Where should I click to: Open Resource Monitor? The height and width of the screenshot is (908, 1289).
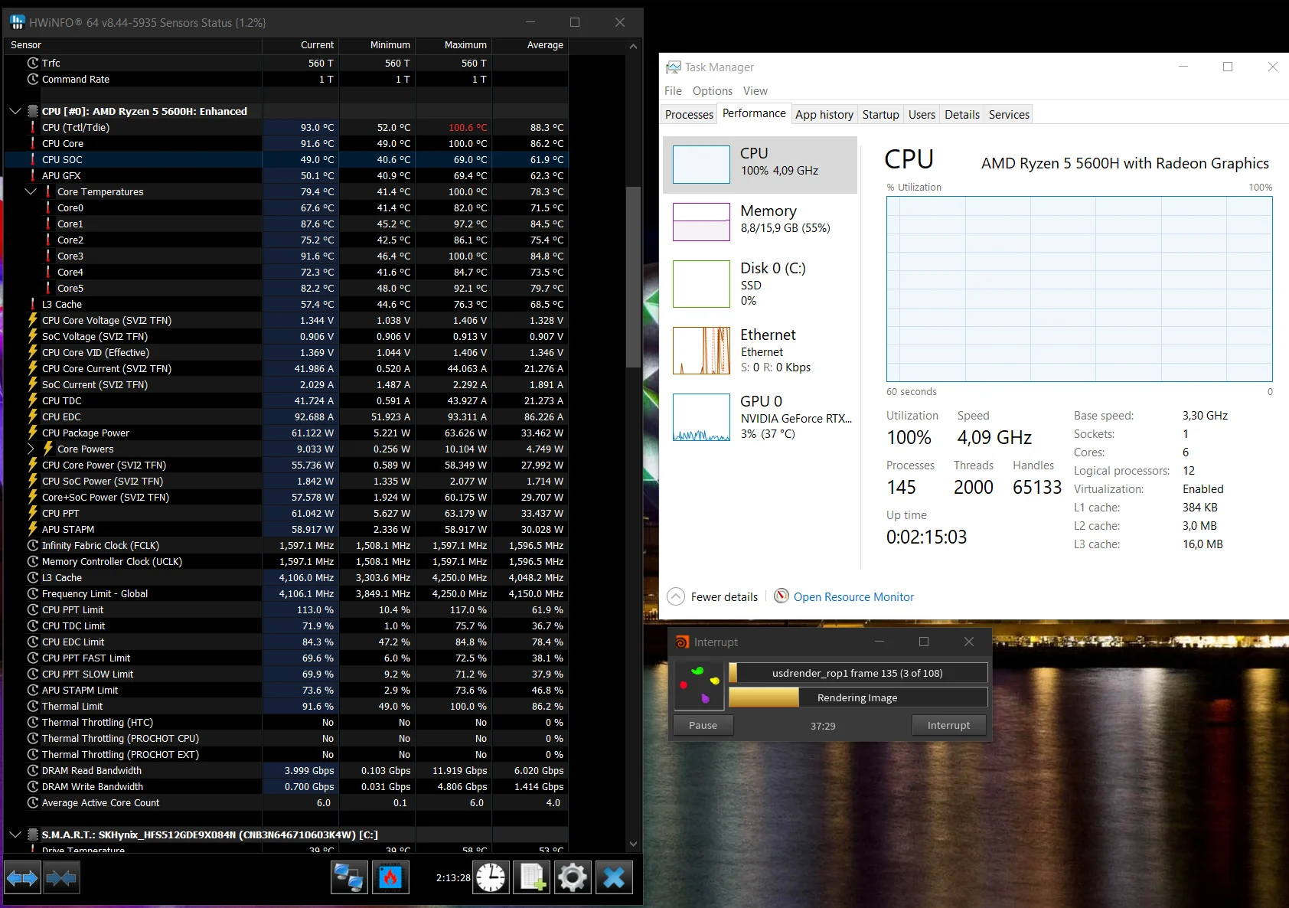(852, 596)
